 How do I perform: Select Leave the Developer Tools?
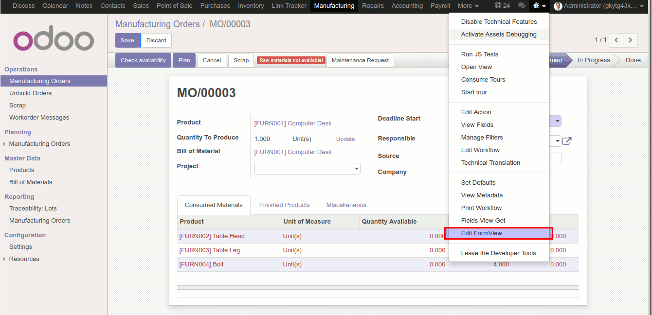499,253
